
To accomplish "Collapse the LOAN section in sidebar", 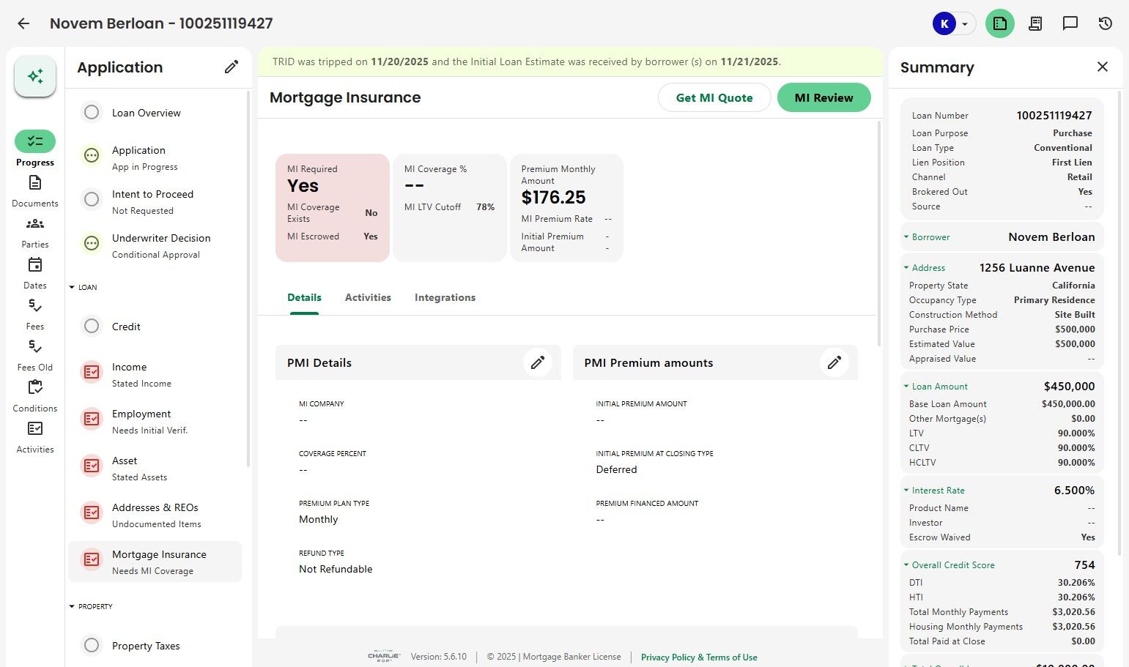I will click(72, 287).
